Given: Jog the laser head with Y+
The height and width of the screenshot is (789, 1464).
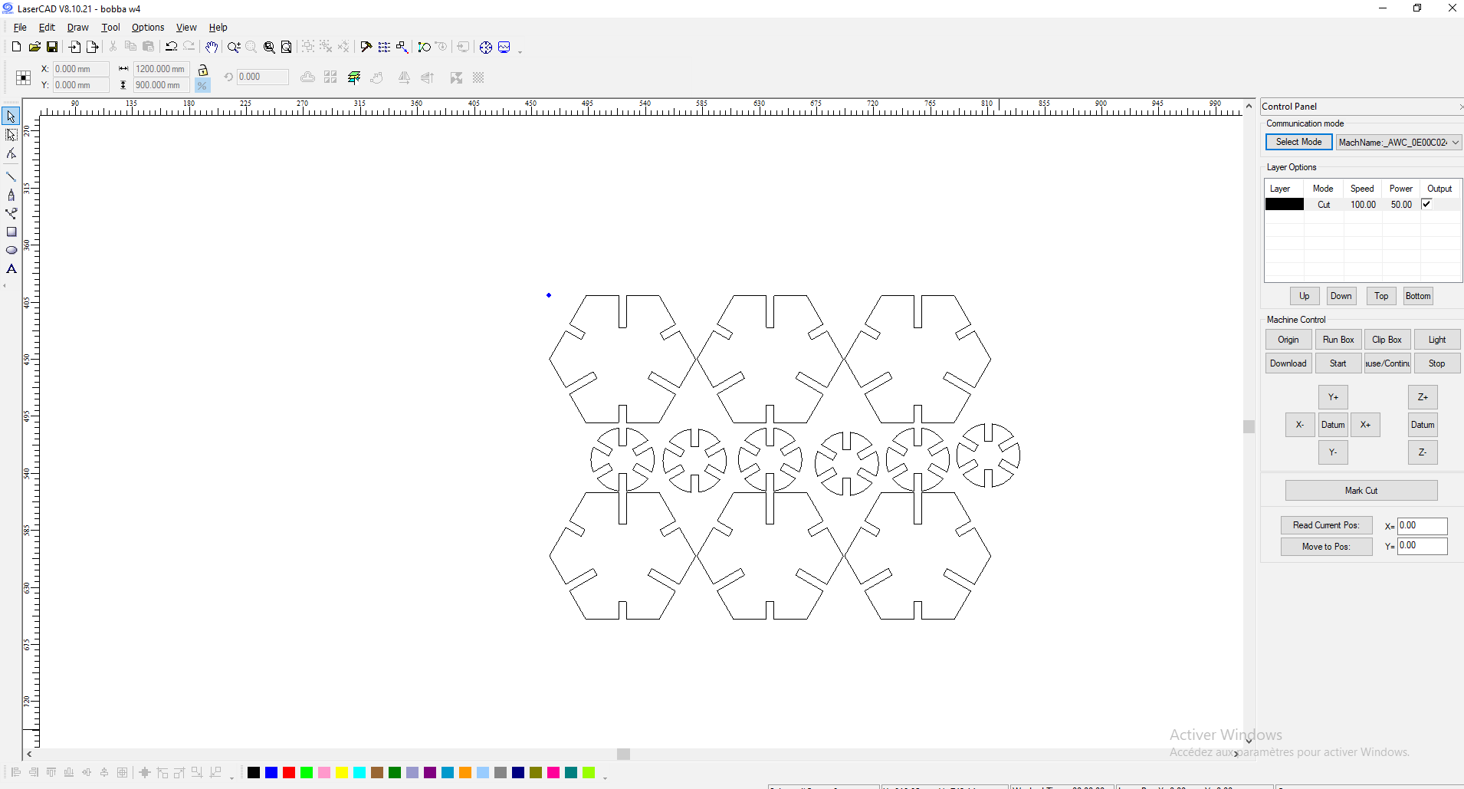Looking at the screenshot, I should point(1333,397).
